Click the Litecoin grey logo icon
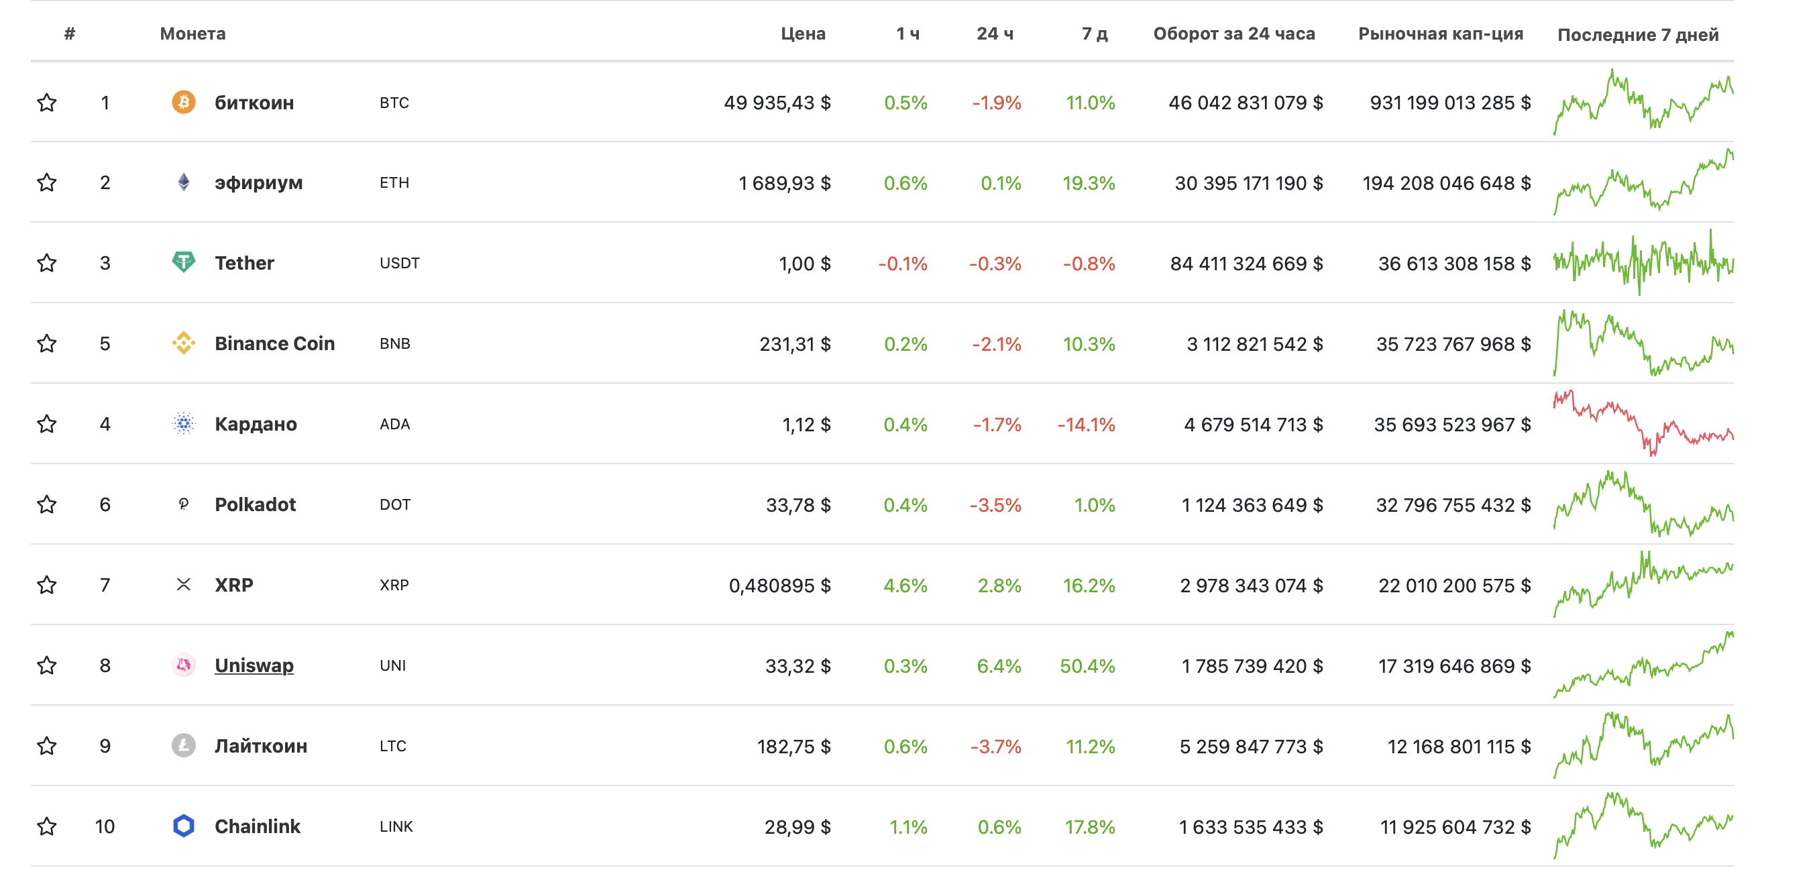Screen dimensions: 1819x872 tap(184, 746)
